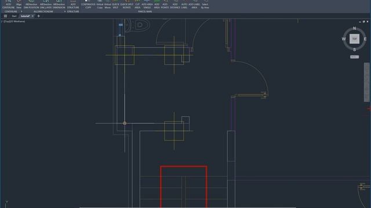Select the red rectangle in the drawing
371x208 pixels.
[x=184, y=186]
